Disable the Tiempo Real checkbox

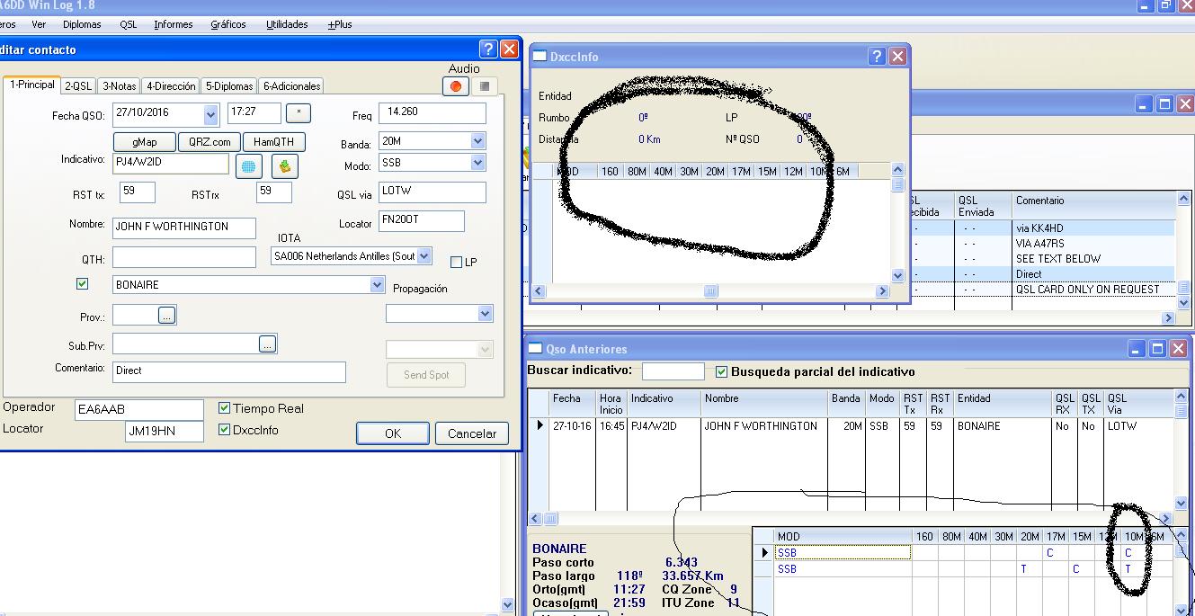coord(225,408)
